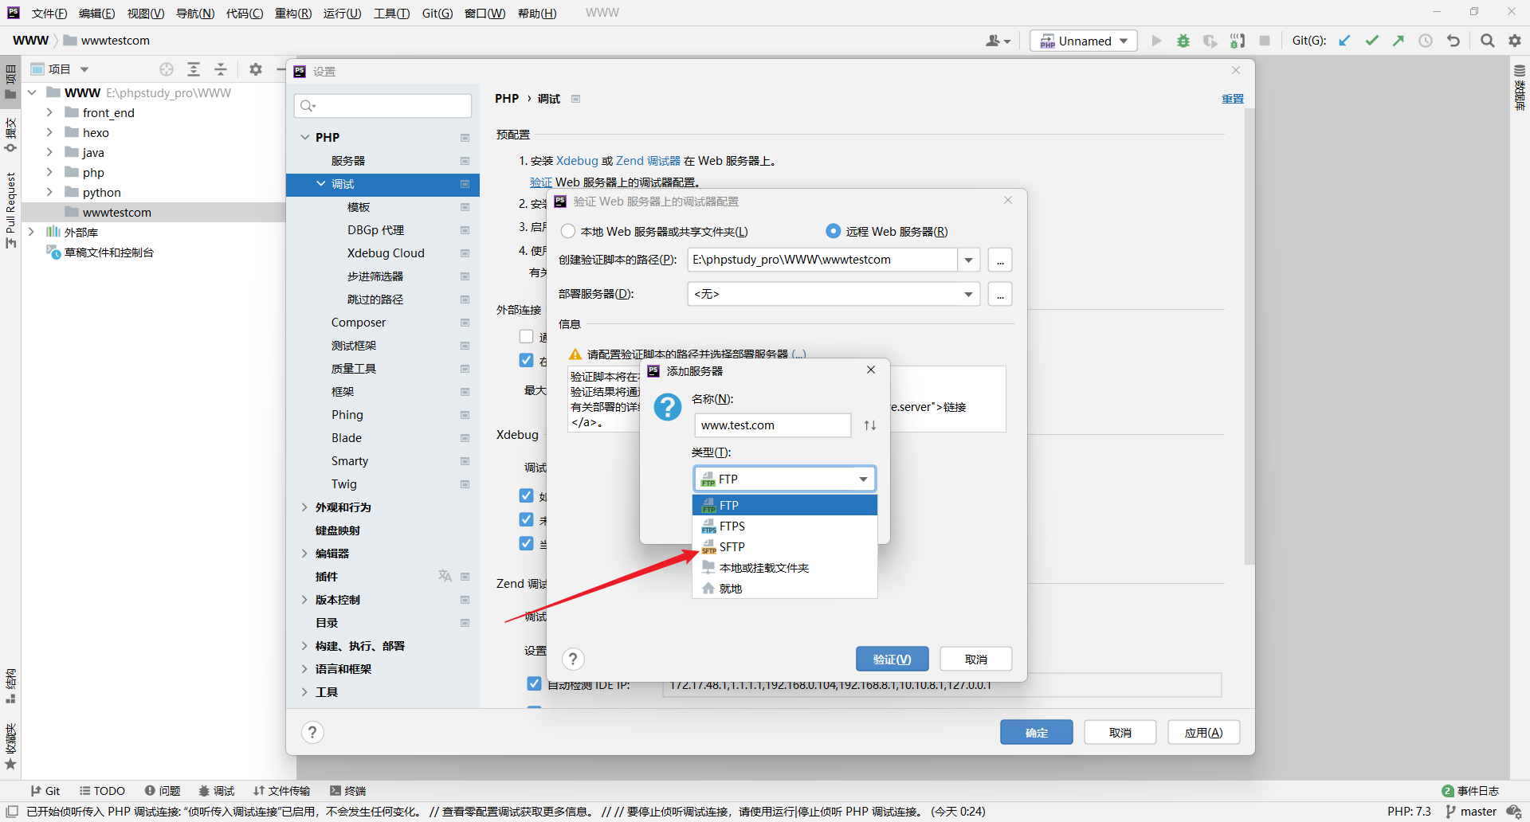The height and width of the screenshot is (822, 1530).
Task: Open the Tools (工具) menu
Action: 392,13
